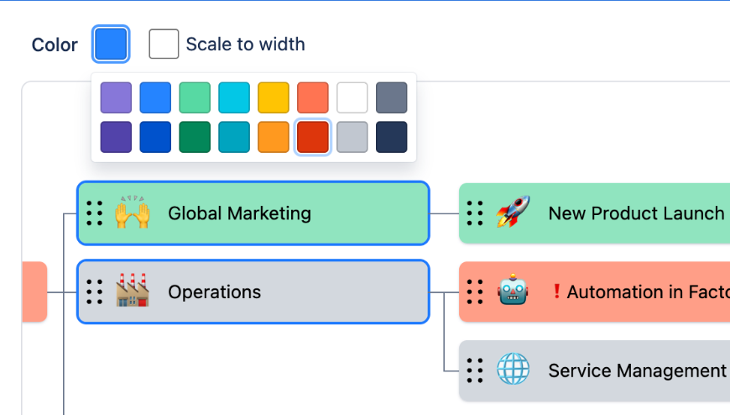Choose the yellow color swatch
This screenshot has width=730, height=415.
(274, 97)
